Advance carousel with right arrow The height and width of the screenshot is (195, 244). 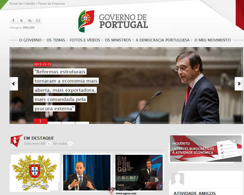(x=239, y=84)
